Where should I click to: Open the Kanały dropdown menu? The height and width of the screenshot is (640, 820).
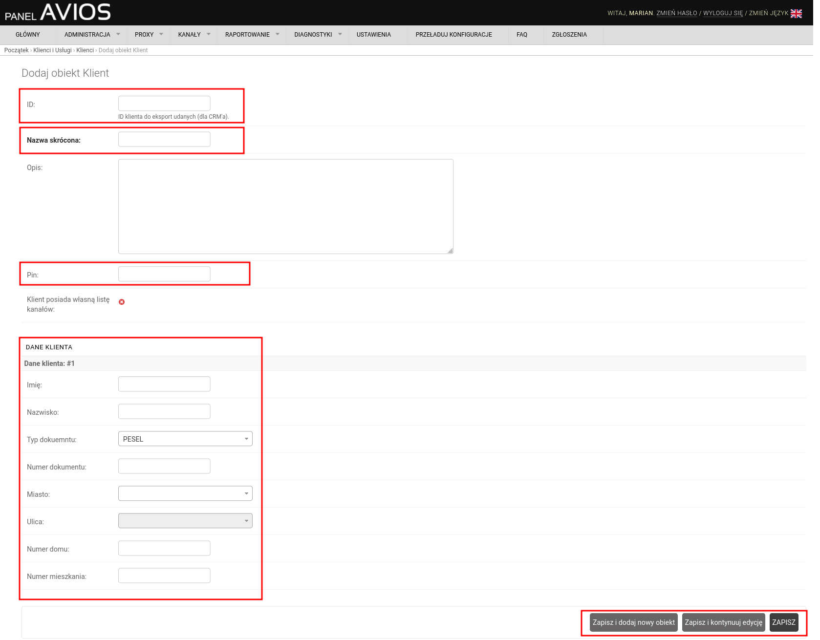click(x=194, y=35)
